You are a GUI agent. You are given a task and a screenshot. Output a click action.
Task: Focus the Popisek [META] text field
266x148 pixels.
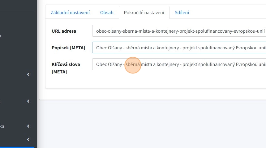pos(179,48)
